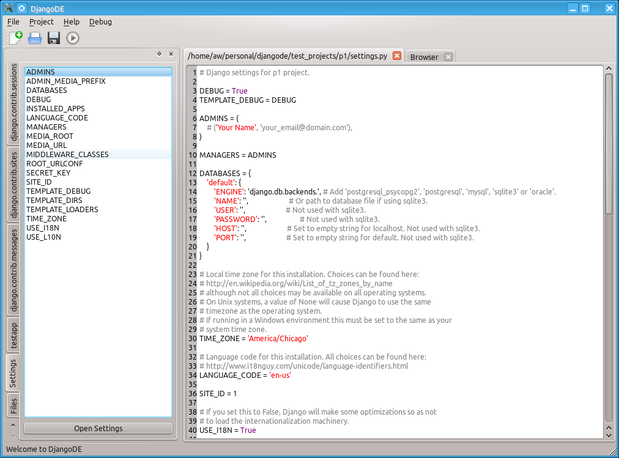The image size is (619, 458).
Task: Select TEMPLATE_DEBUG in the settings list
Action: coord(98,191)
